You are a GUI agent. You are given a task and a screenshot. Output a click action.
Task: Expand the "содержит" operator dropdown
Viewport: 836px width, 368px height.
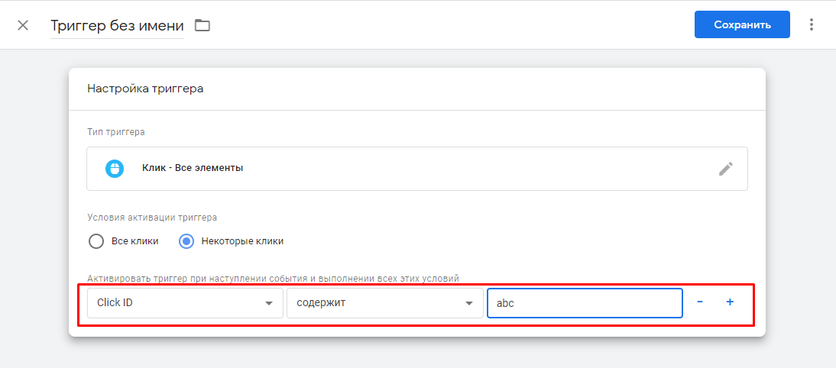[384, 303]
